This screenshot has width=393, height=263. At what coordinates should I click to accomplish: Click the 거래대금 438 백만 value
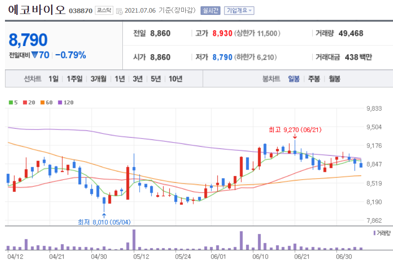[x=358, y=57]
